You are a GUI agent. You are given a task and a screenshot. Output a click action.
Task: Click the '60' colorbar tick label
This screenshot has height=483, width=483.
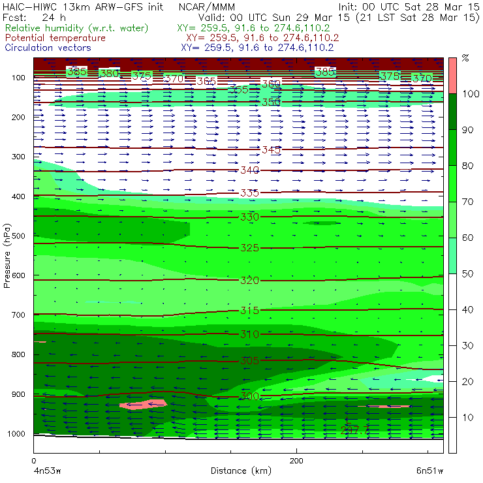pyautogui.click(x=467, y=238)
